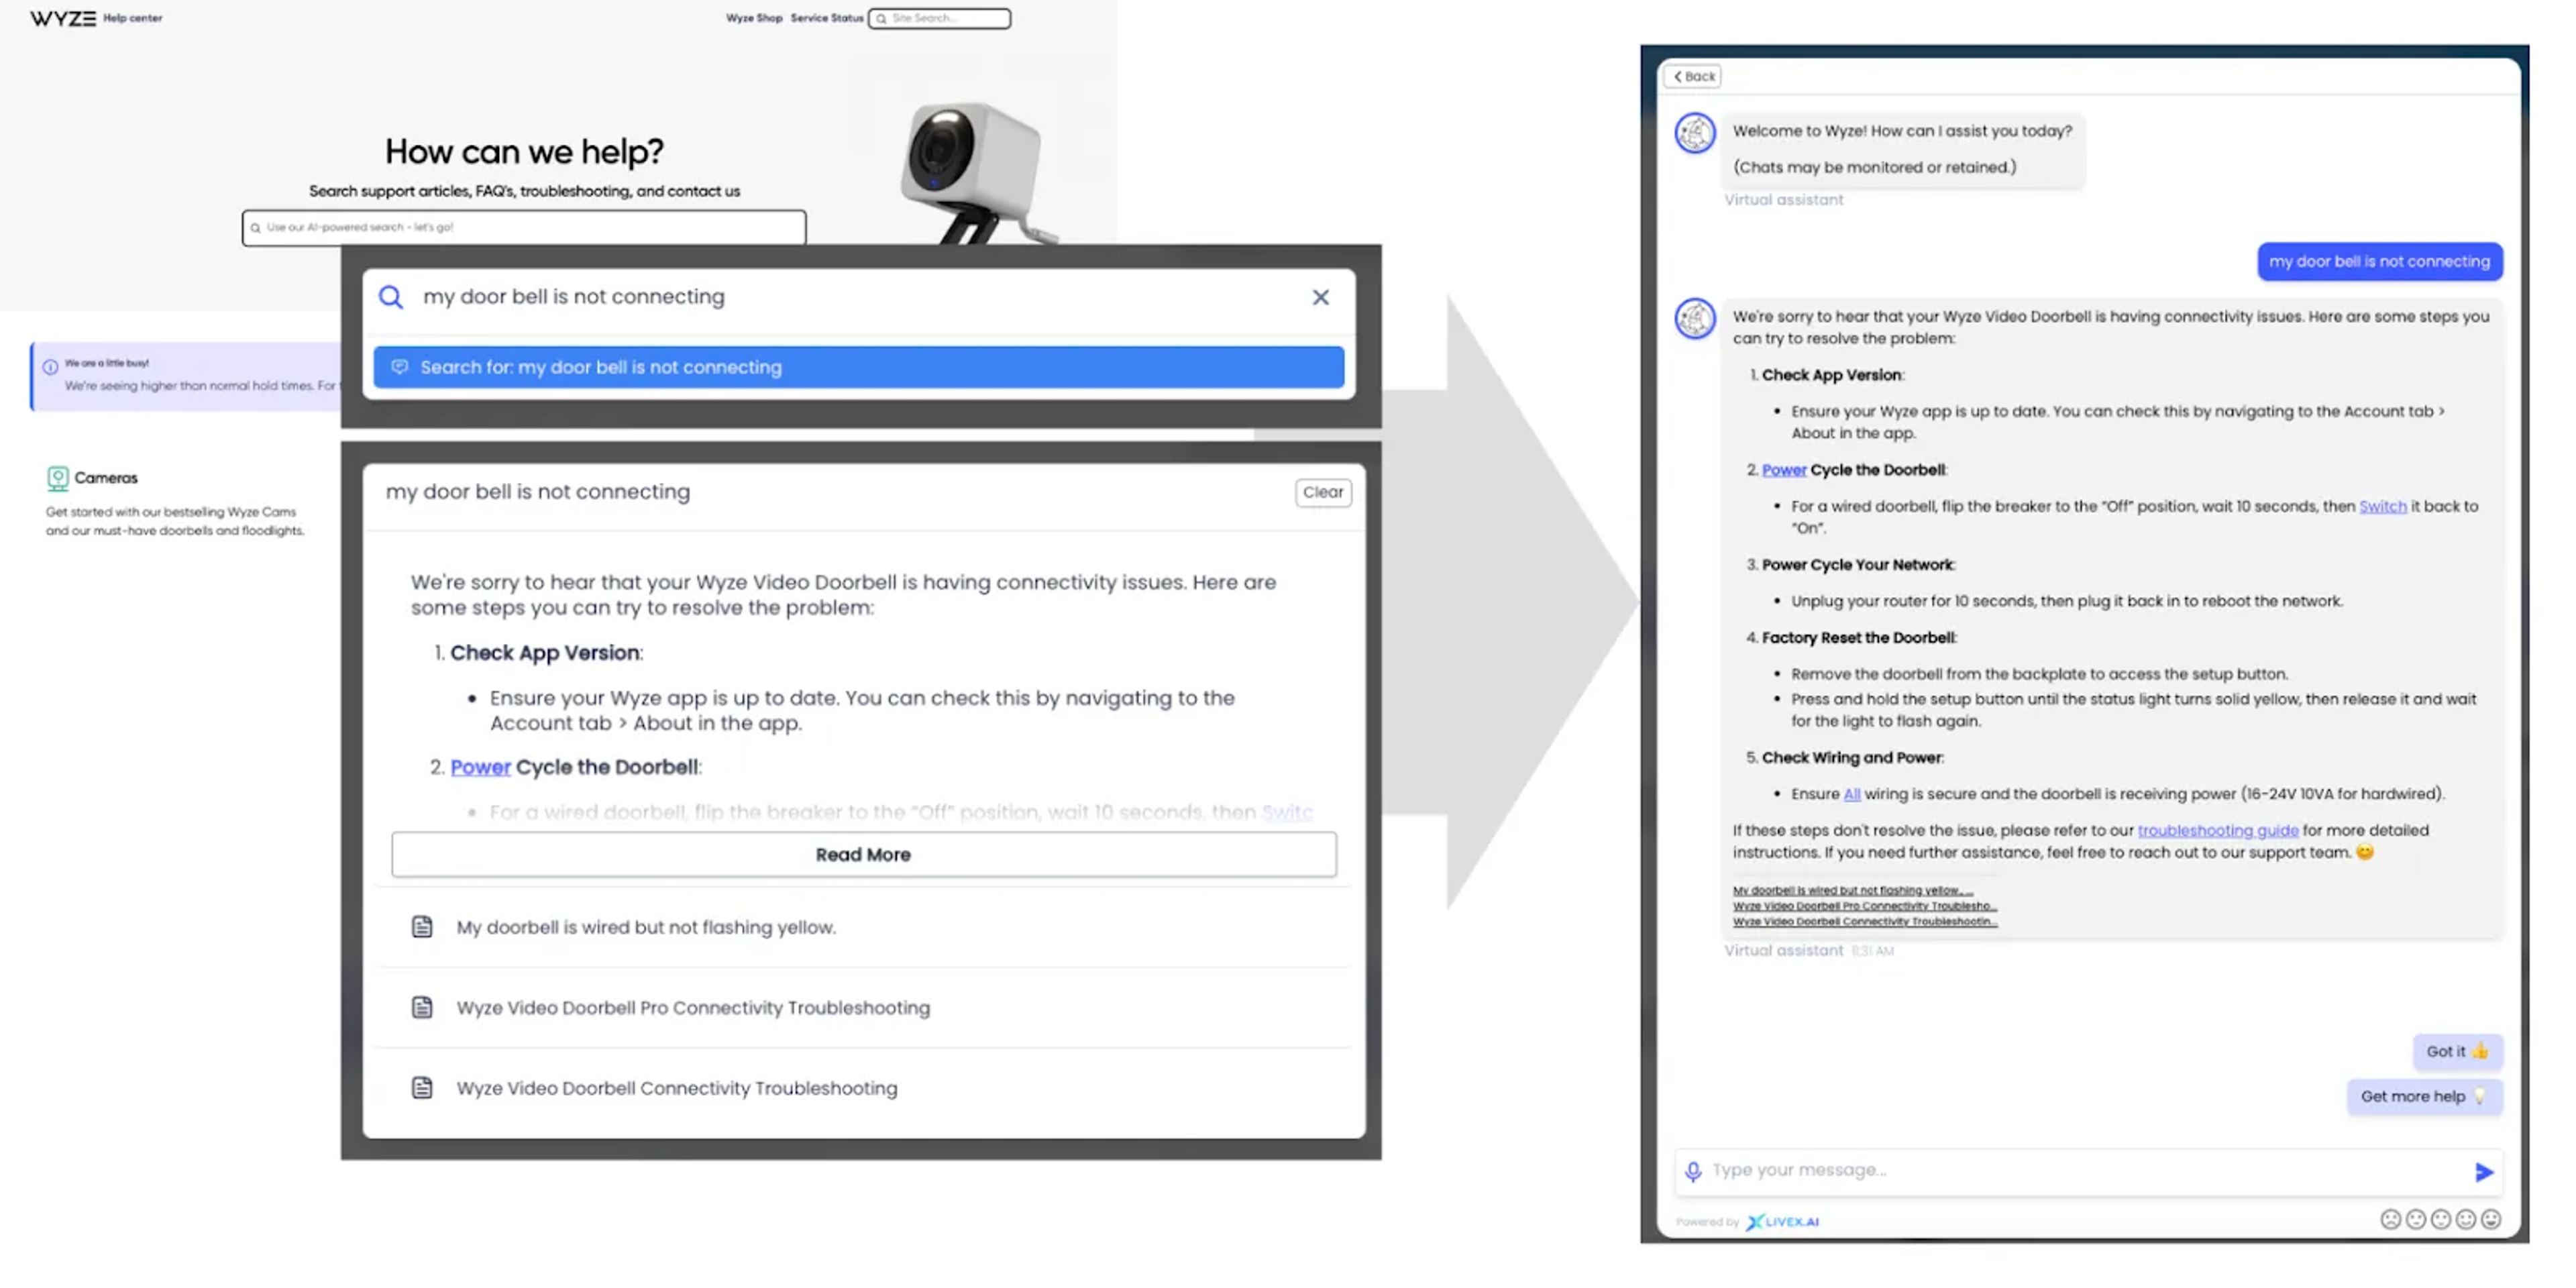Rate chat with the neutral middle face
This screenshot has height=1288, width=2576.
pyautogui.click(x=2440, y=1219)
